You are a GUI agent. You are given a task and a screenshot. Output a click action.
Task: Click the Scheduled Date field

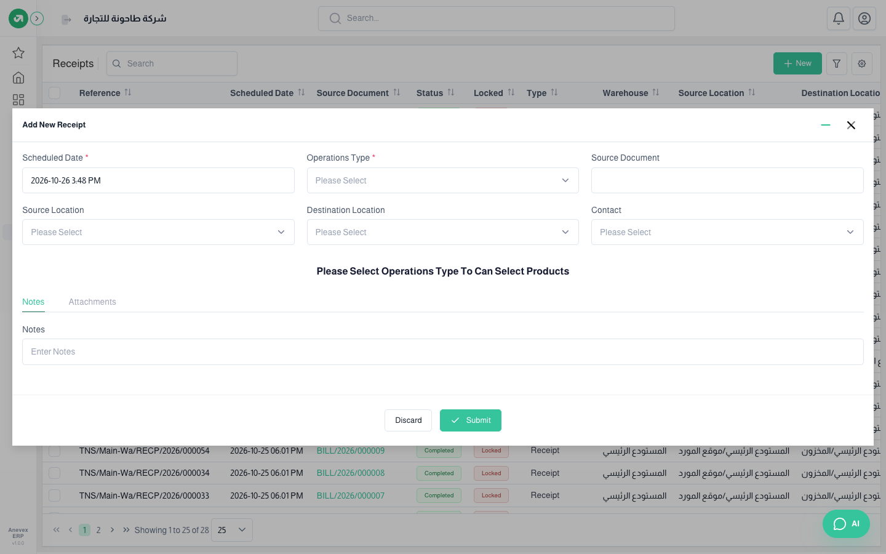pyautogui.click(x=158, y=180)
